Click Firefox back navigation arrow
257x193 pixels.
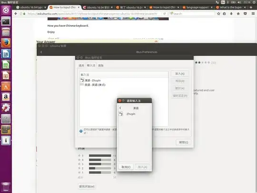(x=16, y=14)
